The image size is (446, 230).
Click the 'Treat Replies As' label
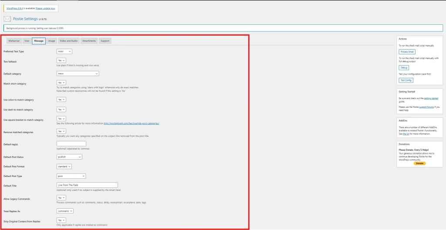click(x=12, y=211)
